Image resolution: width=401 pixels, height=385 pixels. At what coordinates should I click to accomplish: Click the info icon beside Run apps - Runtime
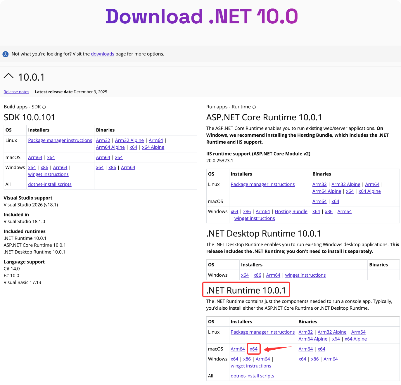[254, 107]
